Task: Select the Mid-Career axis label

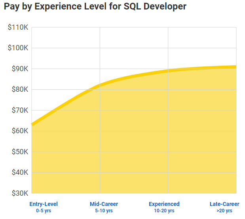Action: tap(104, 204)
